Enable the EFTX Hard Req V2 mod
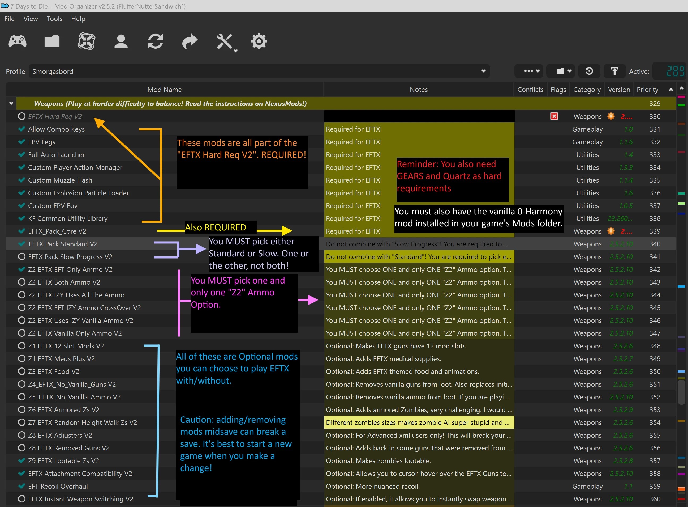 [22, 116]
